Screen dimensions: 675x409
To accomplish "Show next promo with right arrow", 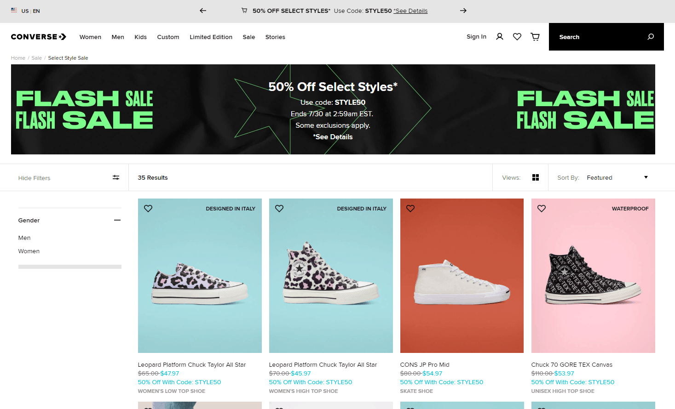I will (x=463, y=11).
